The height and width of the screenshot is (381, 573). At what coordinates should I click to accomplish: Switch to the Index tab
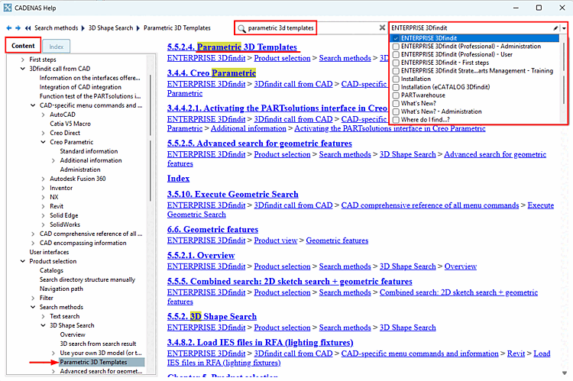(57, 47)
